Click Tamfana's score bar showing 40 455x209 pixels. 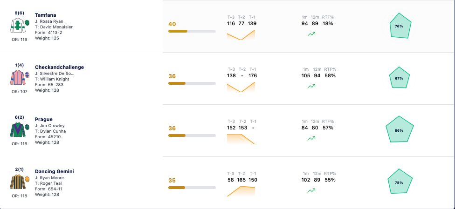click(x=192, y=31)
